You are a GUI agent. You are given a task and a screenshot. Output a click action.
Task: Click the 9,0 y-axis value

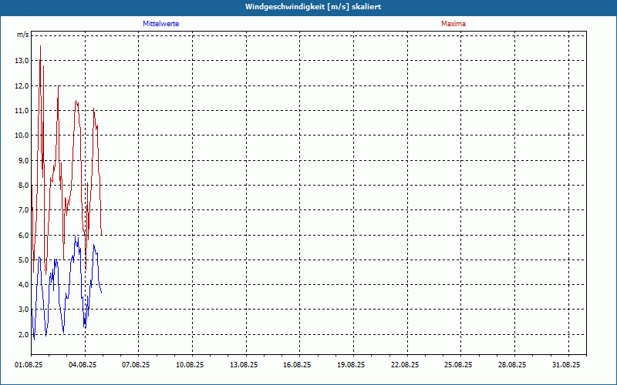23,160
